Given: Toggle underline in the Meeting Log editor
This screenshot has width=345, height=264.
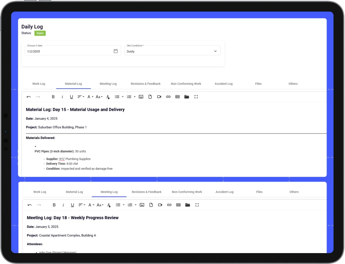Looking at the screenshot, I should pos(72,205).
